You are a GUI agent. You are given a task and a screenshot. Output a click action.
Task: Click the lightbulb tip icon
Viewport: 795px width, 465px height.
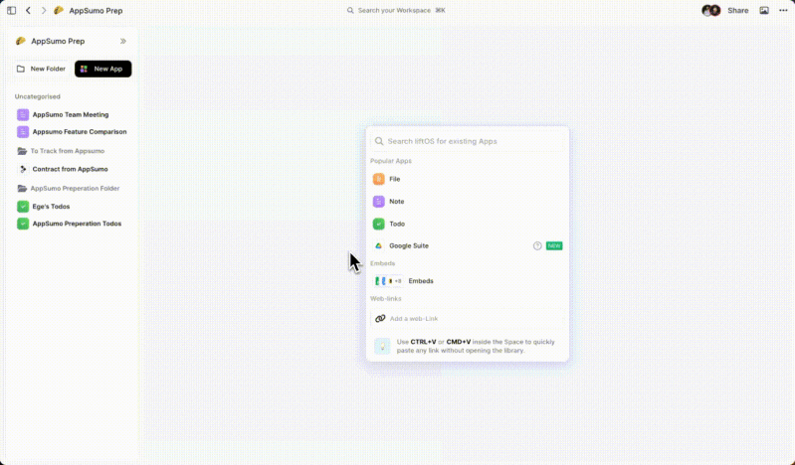coord(382,346)
